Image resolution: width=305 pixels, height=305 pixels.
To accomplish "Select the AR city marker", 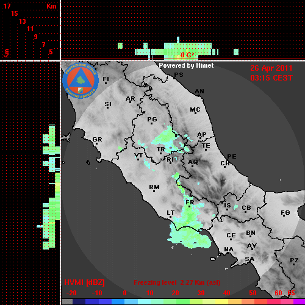I will coord(131,102).
